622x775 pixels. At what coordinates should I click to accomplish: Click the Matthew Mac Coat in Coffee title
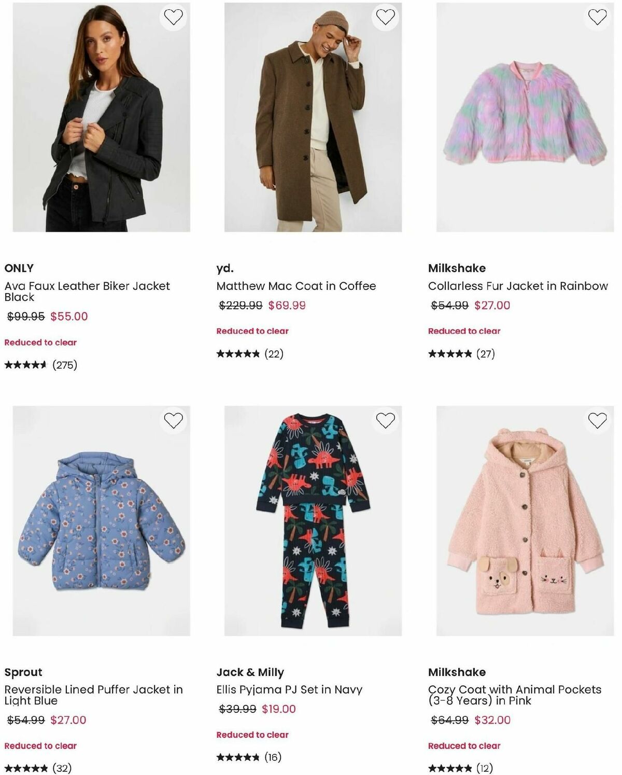coord(296,286)
